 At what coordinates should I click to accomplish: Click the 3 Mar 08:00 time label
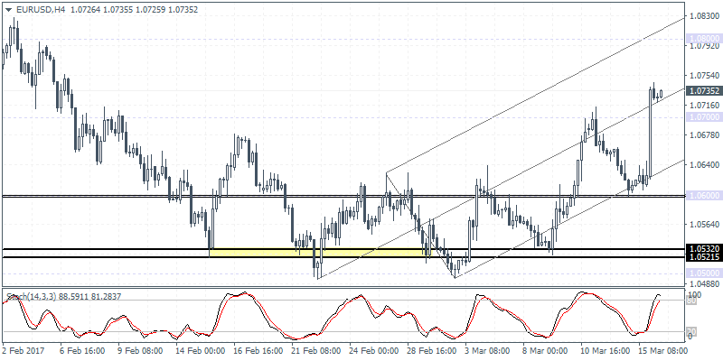pos(489,350)
